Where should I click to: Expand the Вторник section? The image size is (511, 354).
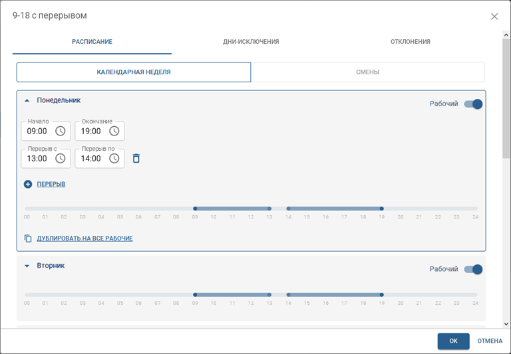point(27,266)
